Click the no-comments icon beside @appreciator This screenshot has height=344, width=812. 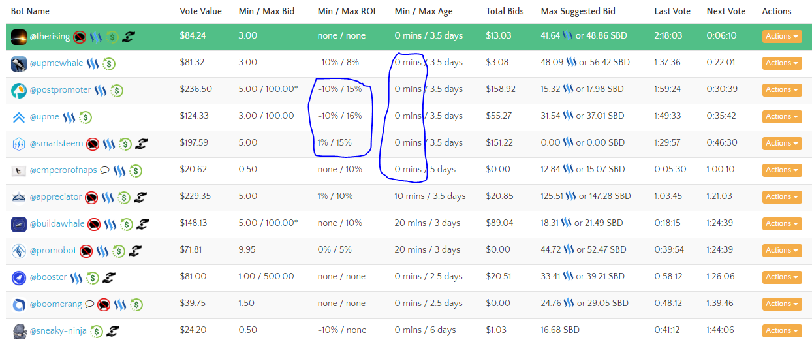[91, 198]
